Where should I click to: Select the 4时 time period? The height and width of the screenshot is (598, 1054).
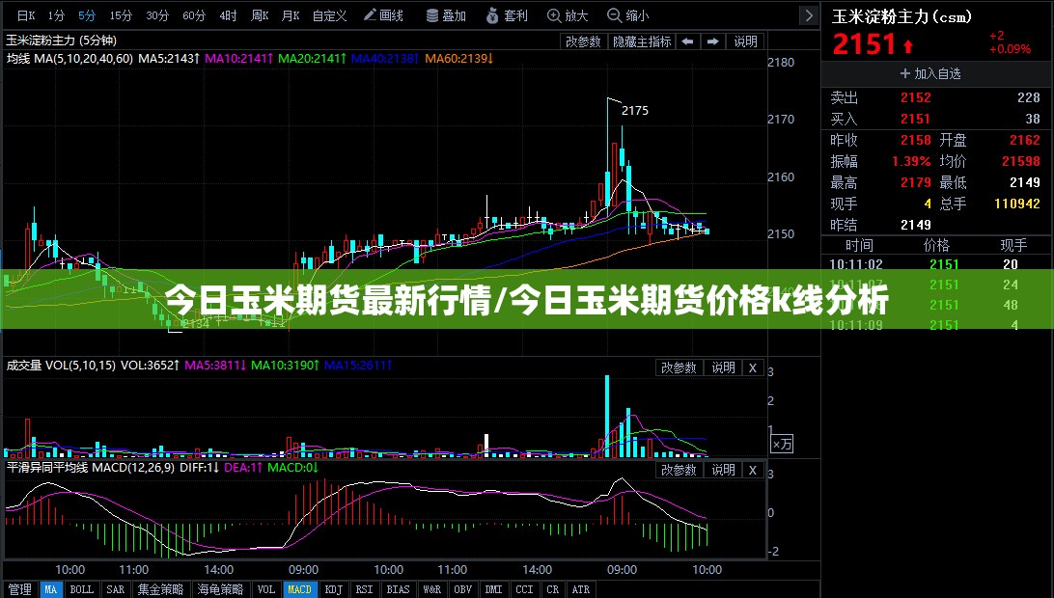tap(228, 15)
